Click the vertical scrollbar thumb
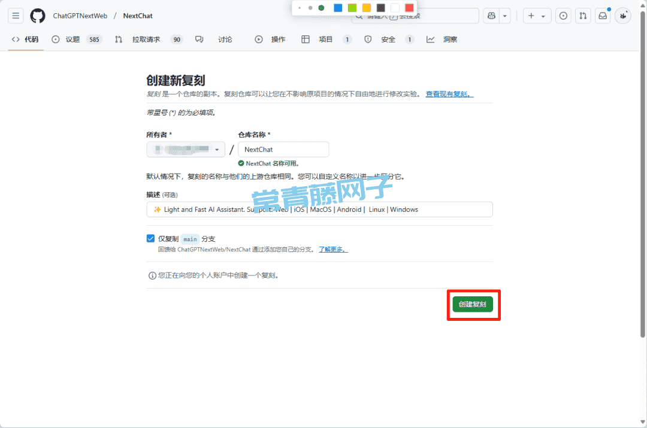This screenshot has width=647, height=428. click(x=642, y=173)
